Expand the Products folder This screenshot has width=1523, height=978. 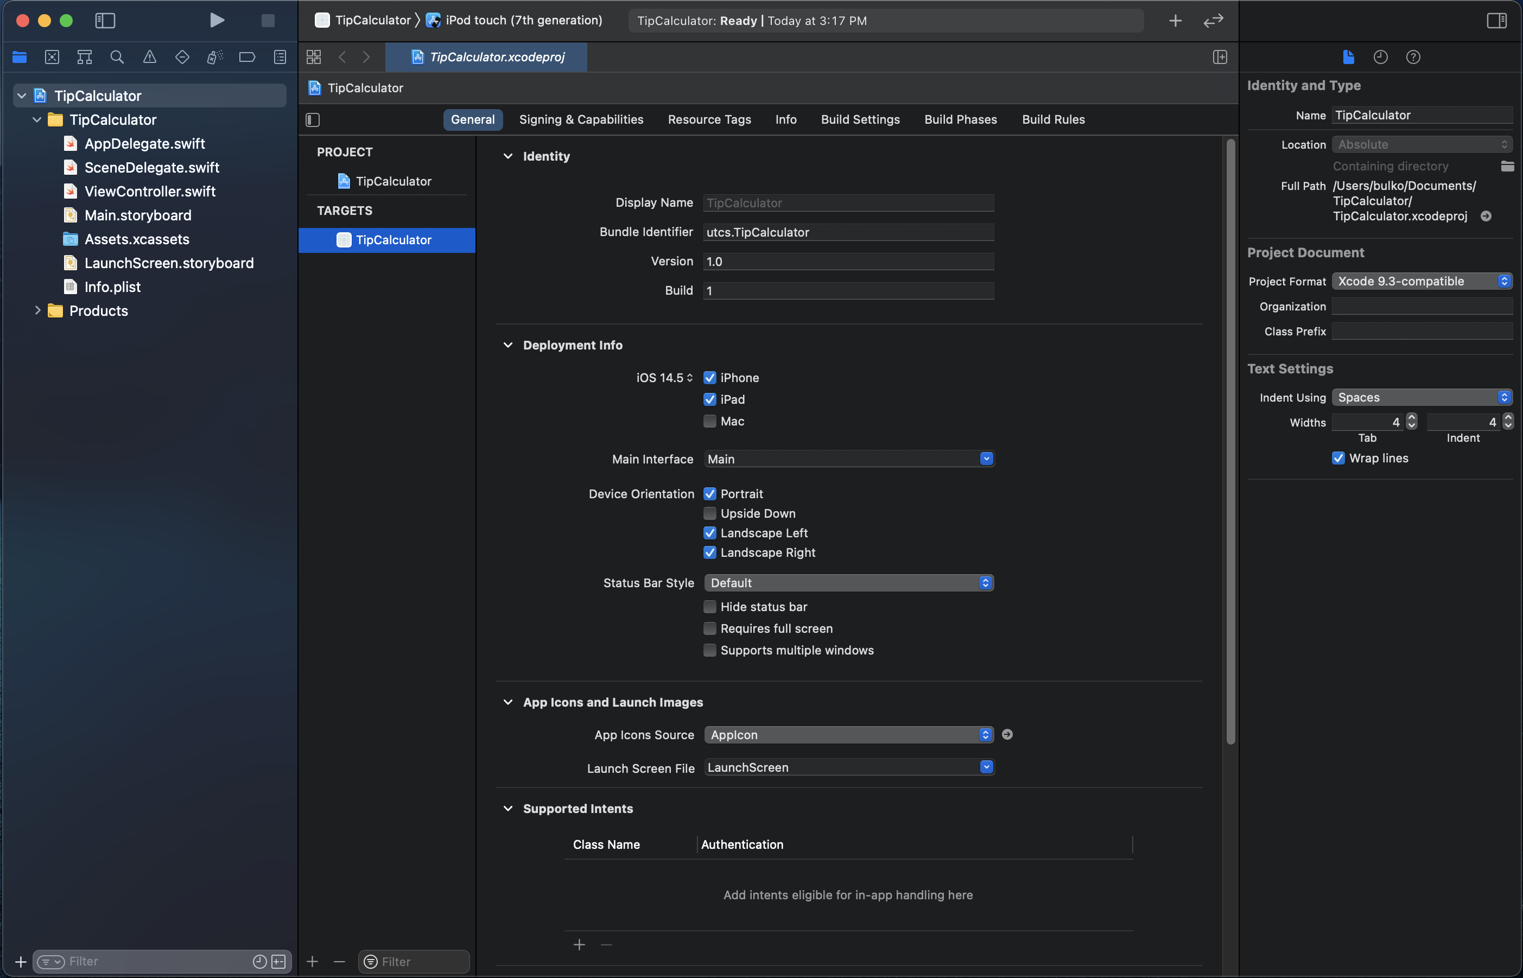(x=37, y=310)
